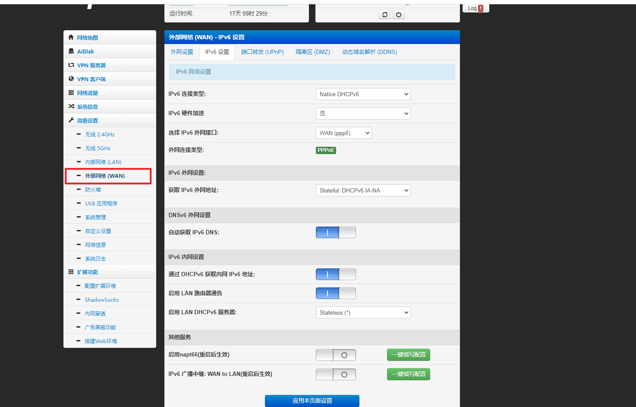Click 一键填写配置 button for IPv6 广播中继

click(409, 374)
